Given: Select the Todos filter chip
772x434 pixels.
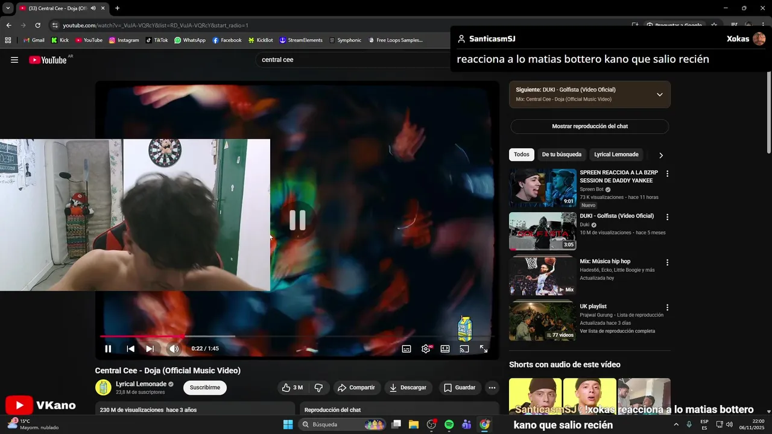Looking at the screenshot, I should coord(522,154).
